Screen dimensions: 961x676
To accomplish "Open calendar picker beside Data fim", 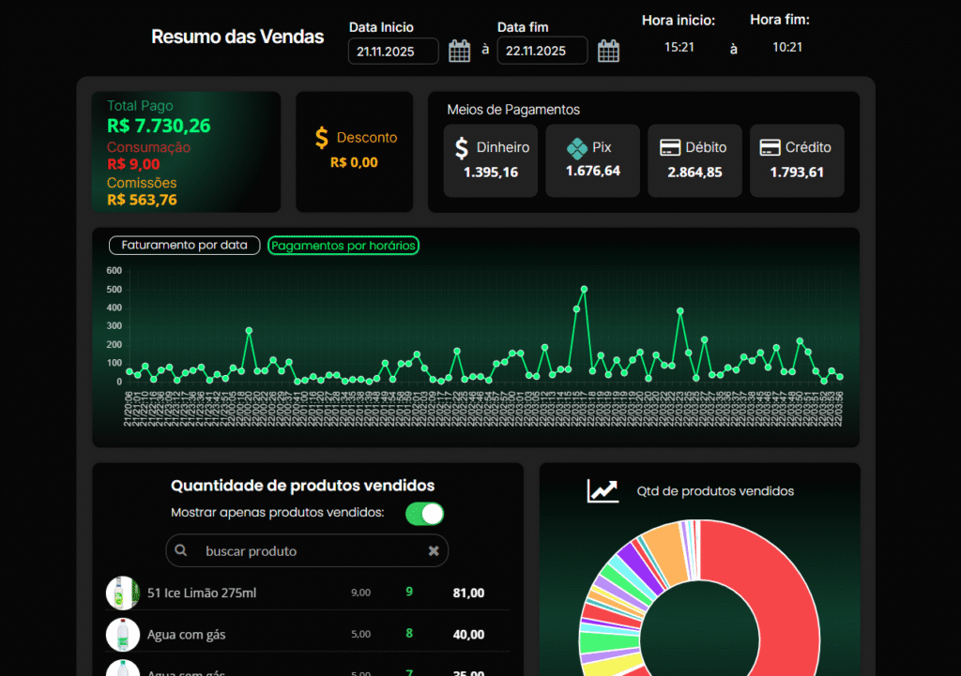I will 608,51.
